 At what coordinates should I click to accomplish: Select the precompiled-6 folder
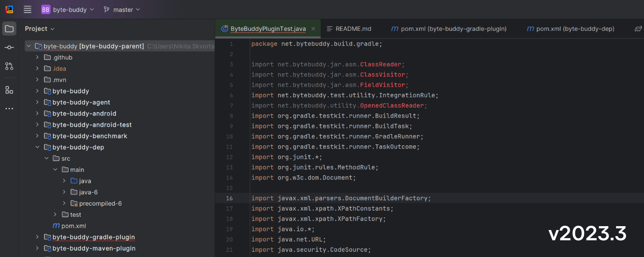(x=100, y=203)
